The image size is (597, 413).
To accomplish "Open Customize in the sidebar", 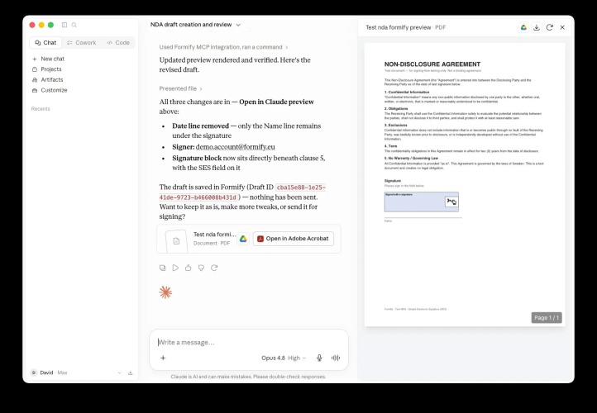I will click(50, 90).
